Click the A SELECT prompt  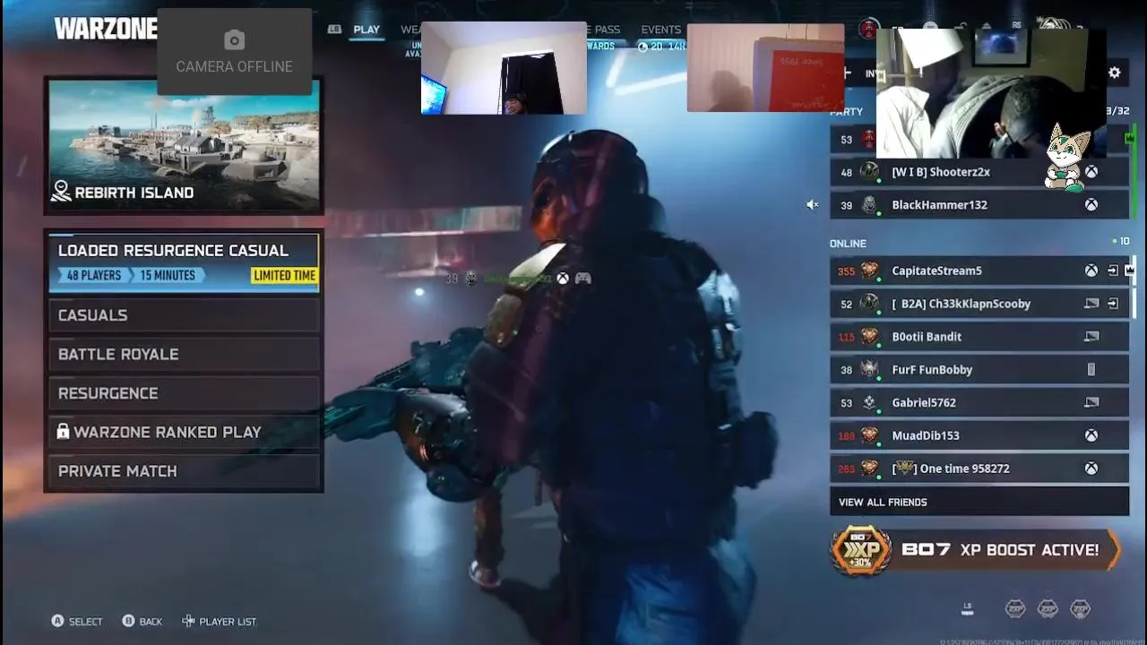(x=76, y=621)
